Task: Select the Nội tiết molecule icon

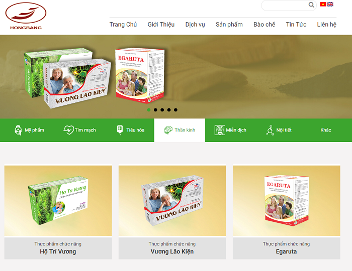Action: pos(270,130)
